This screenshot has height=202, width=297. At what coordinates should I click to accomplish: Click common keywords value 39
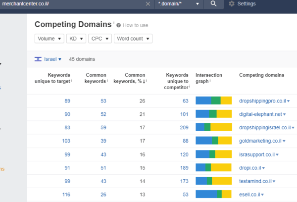(x=103, y=141)
